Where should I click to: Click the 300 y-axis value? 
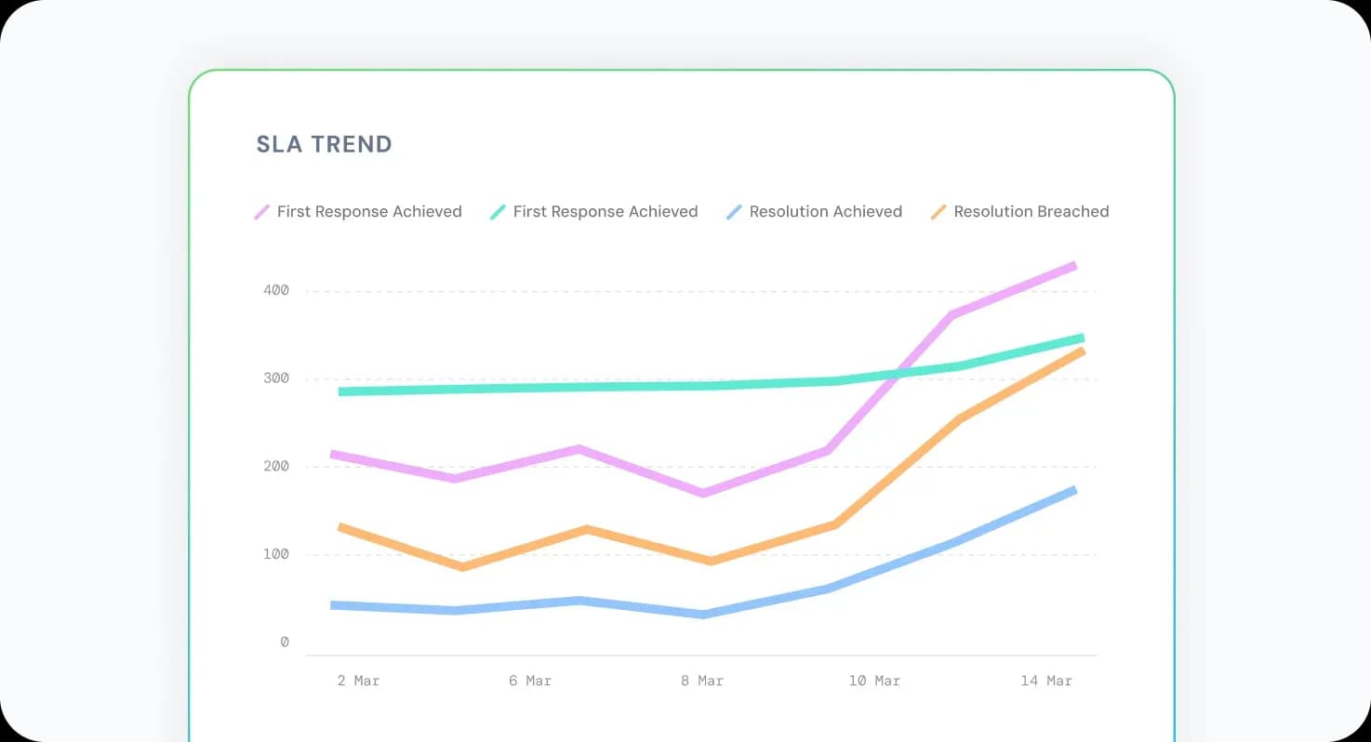pos(276,378)
